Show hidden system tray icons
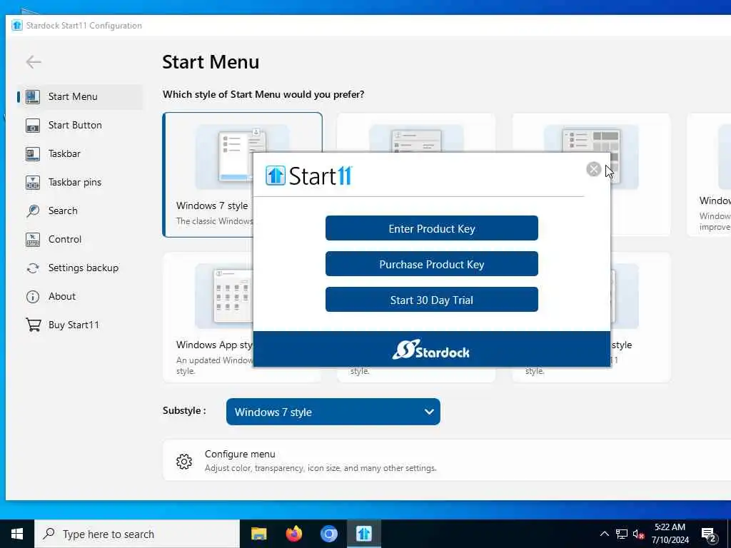Image resolution: width=731 pixels, height=548 pixels. [604, 534]
